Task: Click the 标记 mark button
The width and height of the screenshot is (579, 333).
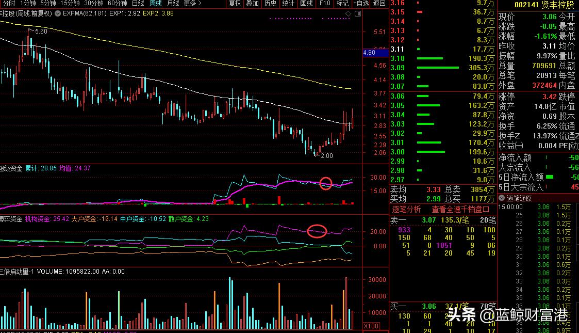Action: [x=342, y=4]
